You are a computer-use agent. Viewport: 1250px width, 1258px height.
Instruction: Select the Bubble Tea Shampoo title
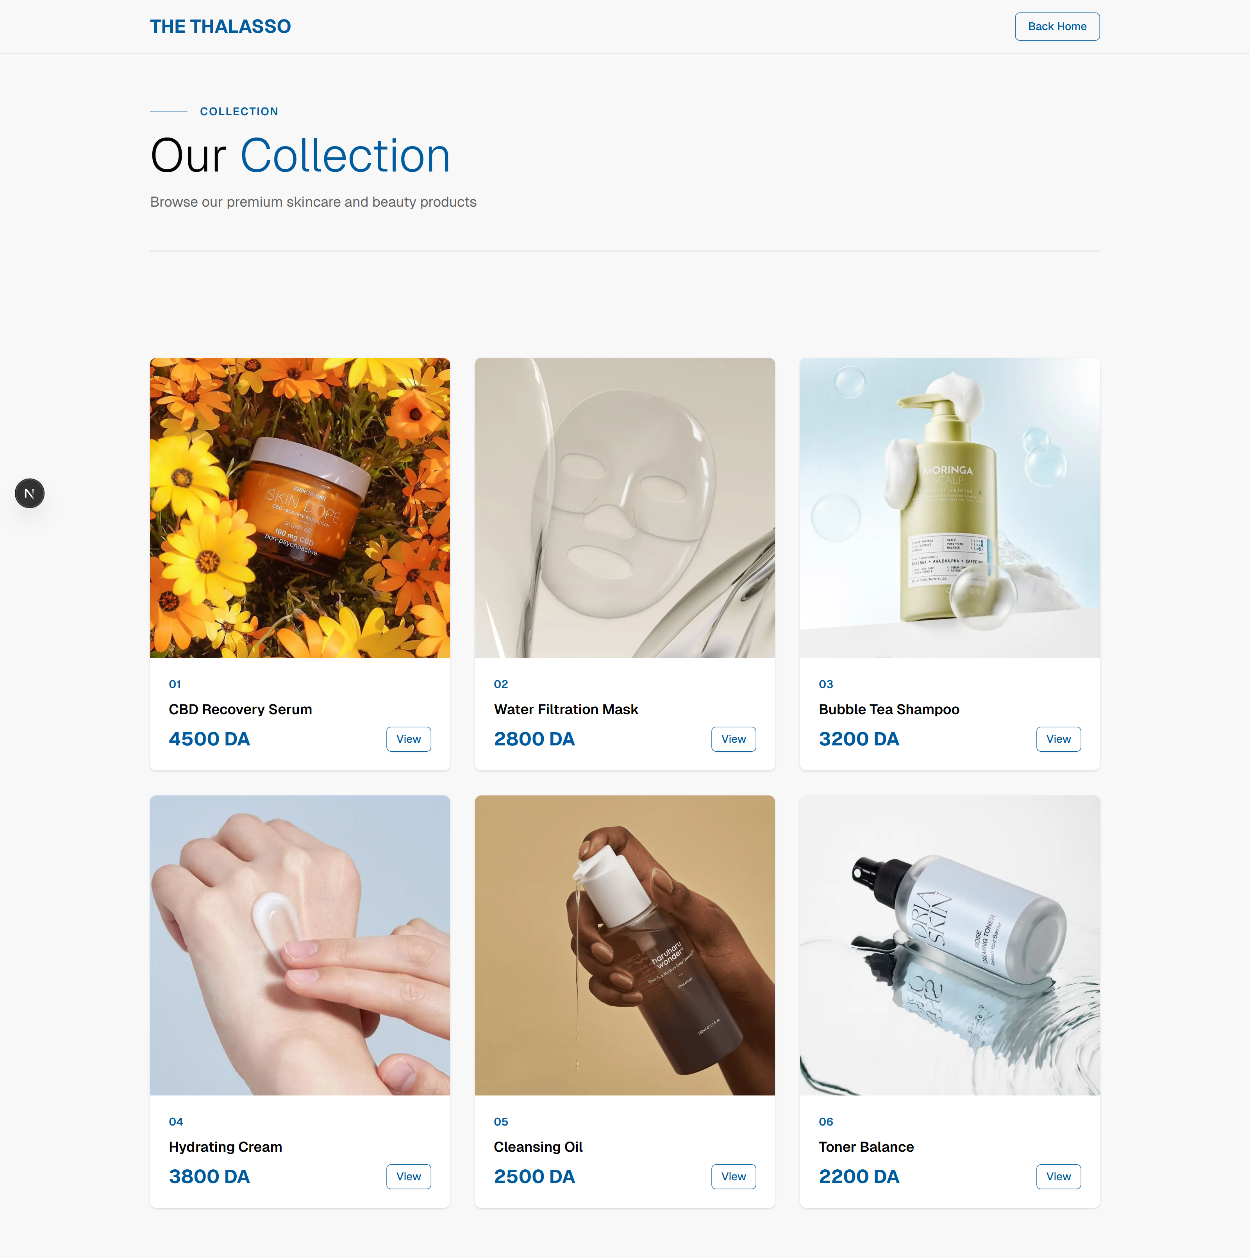click(x=889, y=710)
